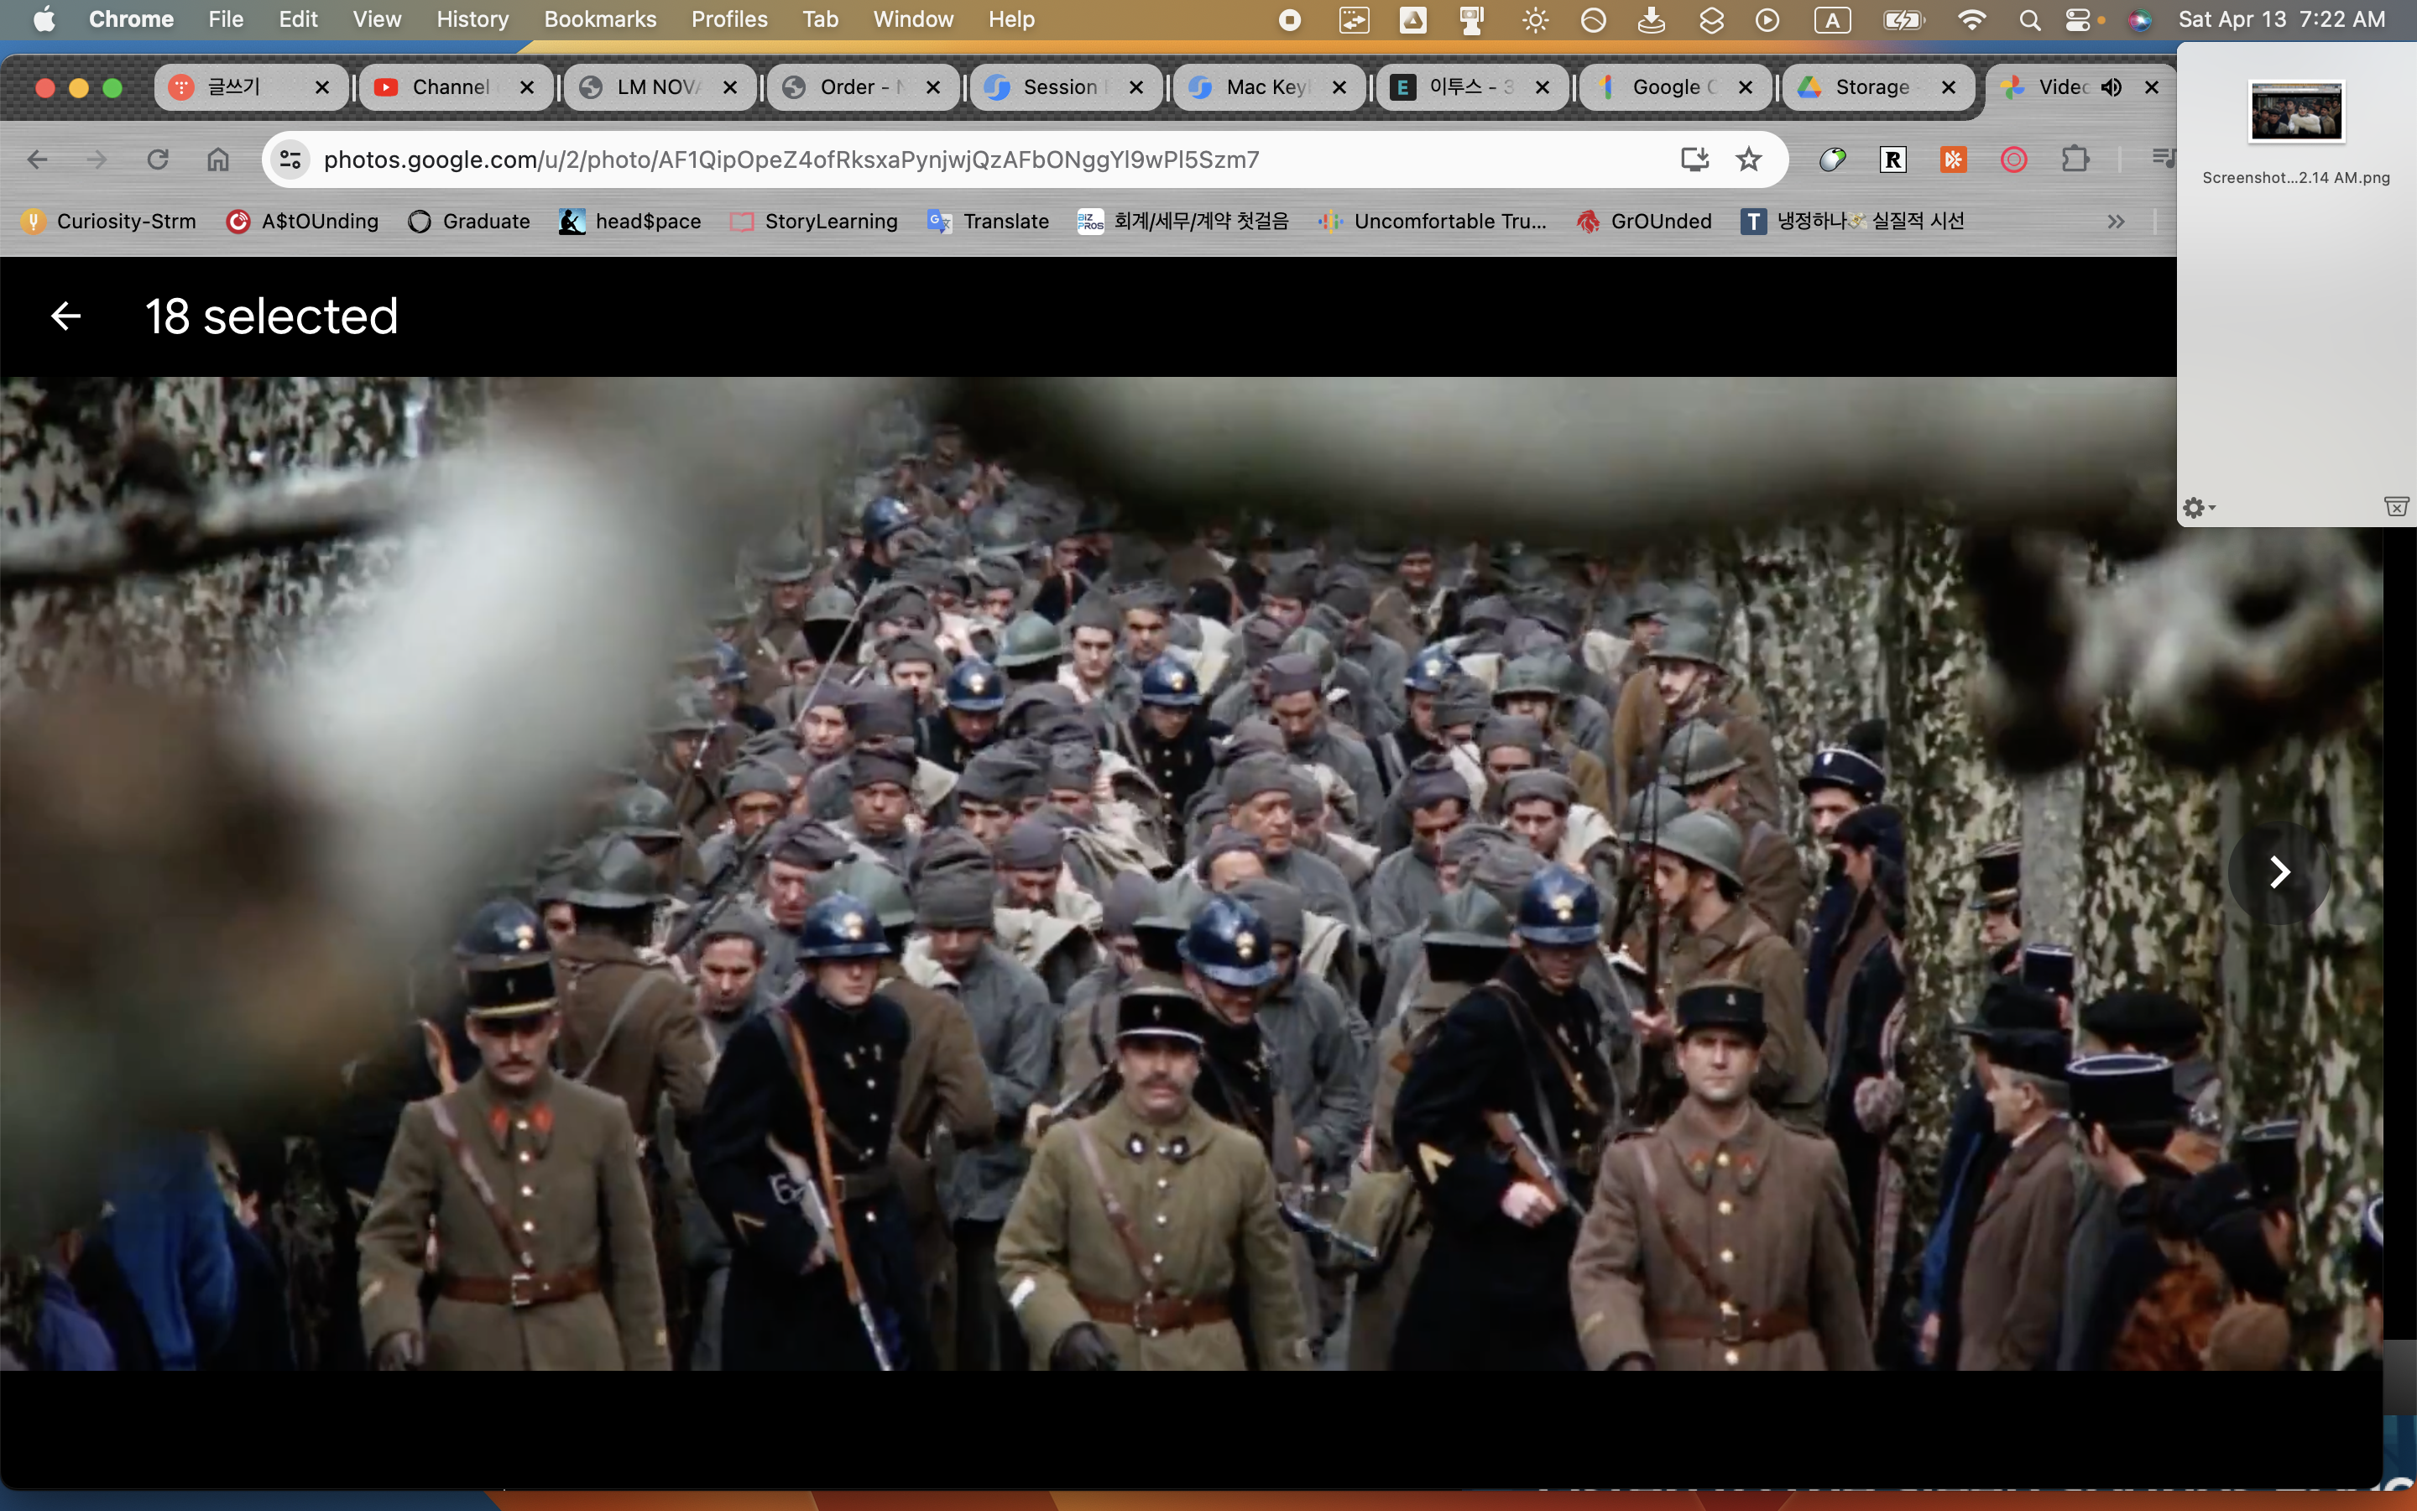Viewport: 2417px width, 1511px height.
Task: Open site information icon in address bar
Action: [290, 159]
